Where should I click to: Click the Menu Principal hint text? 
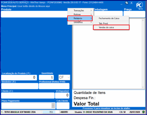[x=25, y=6]
